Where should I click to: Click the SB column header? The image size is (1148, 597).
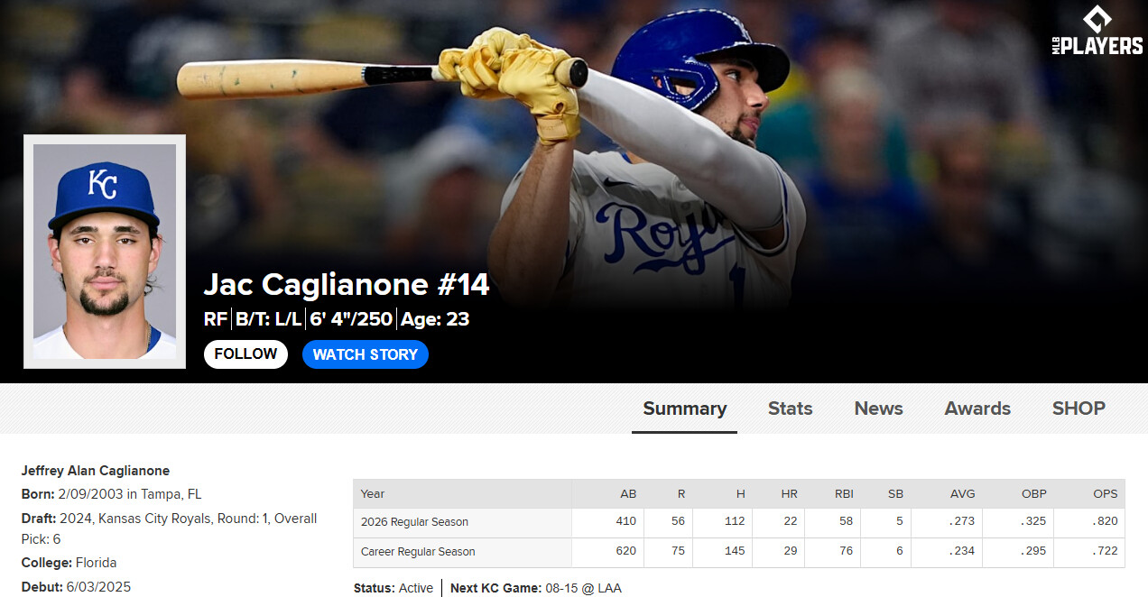[895, 493]
